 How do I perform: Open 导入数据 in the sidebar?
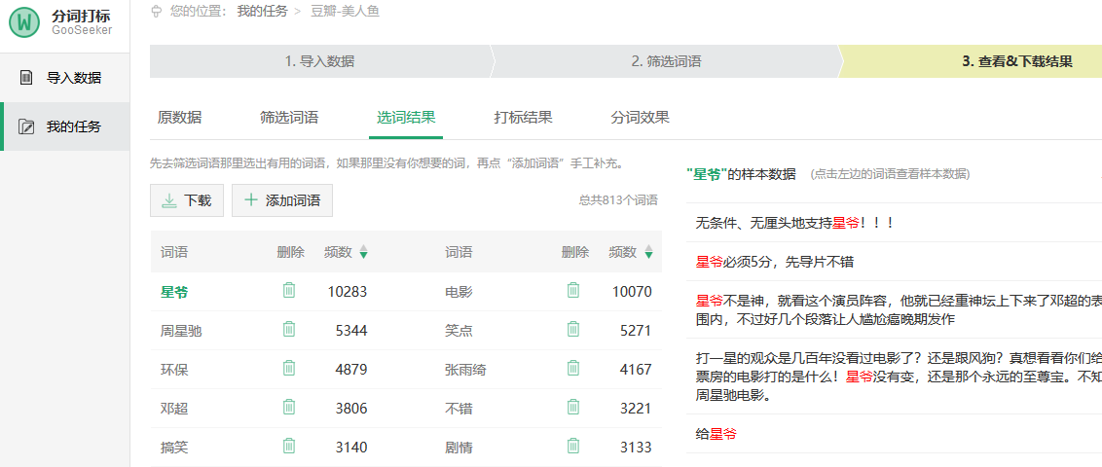click(x=64, y=77)
